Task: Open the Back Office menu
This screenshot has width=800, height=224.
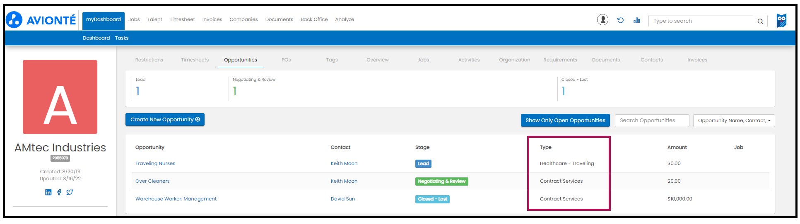Action: [x=314, y=19]
